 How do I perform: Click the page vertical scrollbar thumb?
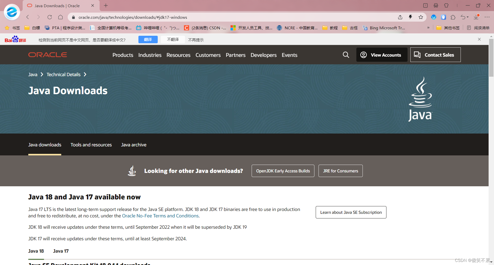(491, 58)
